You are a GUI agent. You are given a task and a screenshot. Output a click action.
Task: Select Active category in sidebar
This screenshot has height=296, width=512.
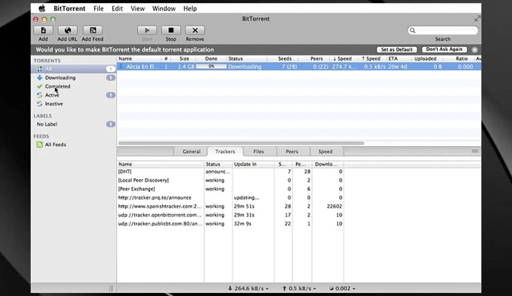tap(73, 95)
